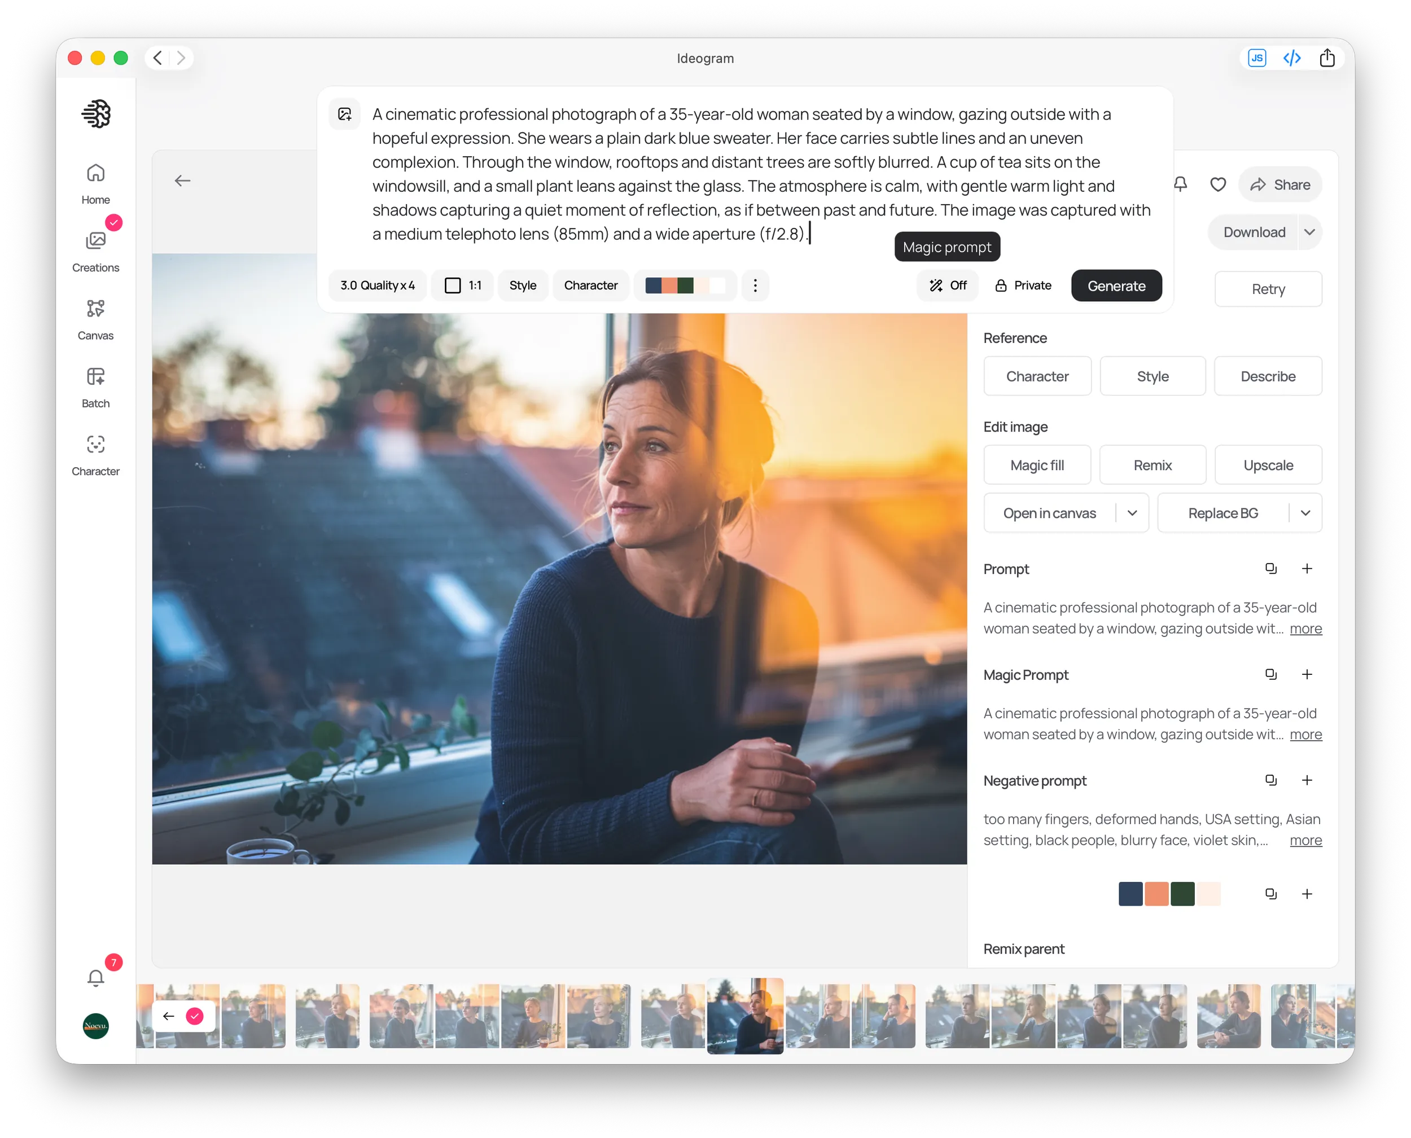Add the Magic Prompt with the plus icon
1411x1138 pixels.
(1307, 674)
